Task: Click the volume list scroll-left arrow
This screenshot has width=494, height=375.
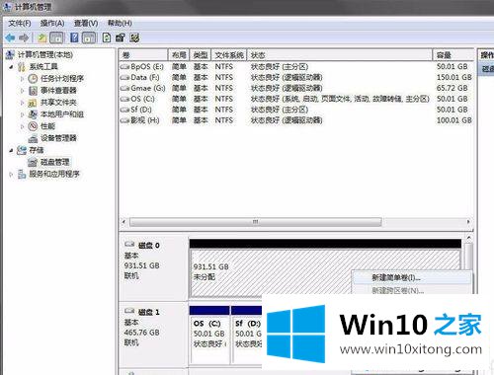Action: pos(123,222)
